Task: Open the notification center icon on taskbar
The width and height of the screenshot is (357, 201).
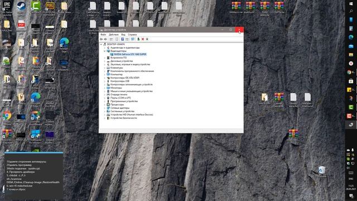Action: point(351,196)
